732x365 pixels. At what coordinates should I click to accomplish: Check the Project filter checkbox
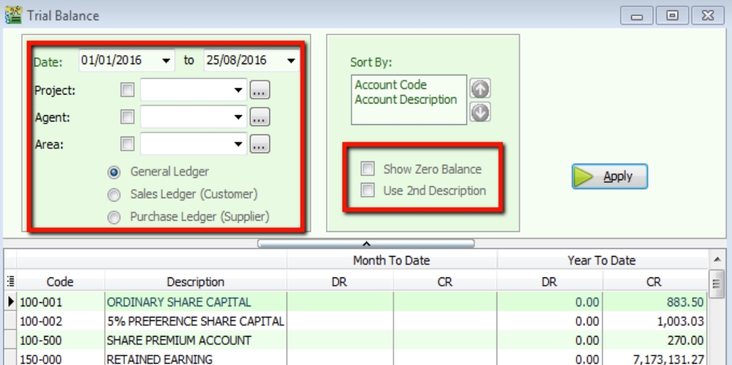pos(127,90)
